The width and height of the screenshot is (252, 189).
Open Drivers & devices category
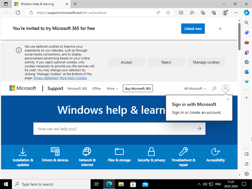55,155
